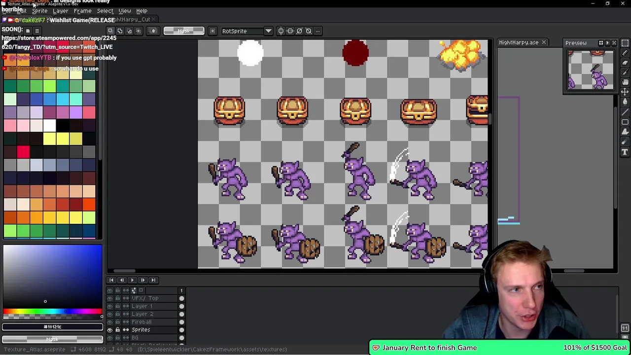Toggle visibility of the Sprites layer
Image resolution: width=631 pixels, height=355 pixels.
(110, 330)
